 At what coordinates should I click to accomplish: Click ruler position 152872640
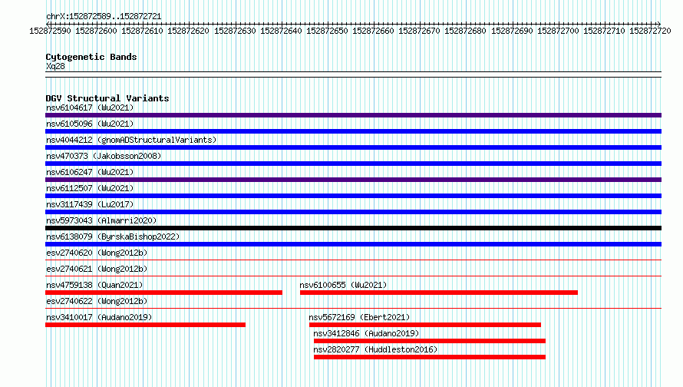(281, 31)
